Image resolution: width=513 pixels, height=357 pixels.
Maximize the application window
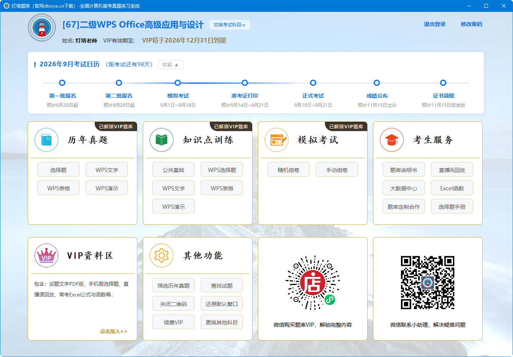click(x=486, y=6)
